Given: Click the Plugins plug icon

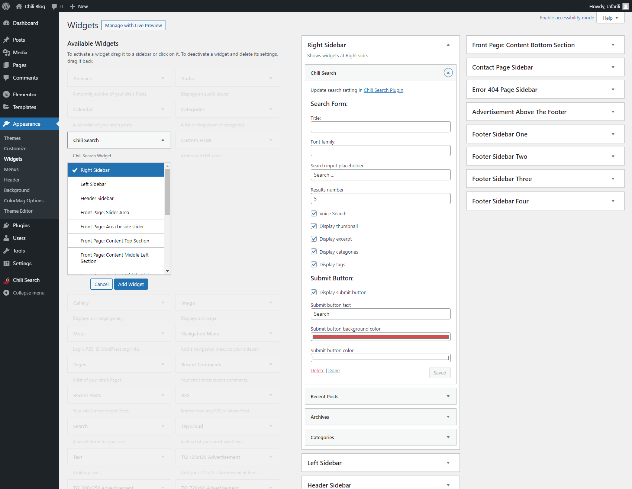Looking at the screenshot, I should 6,225.
